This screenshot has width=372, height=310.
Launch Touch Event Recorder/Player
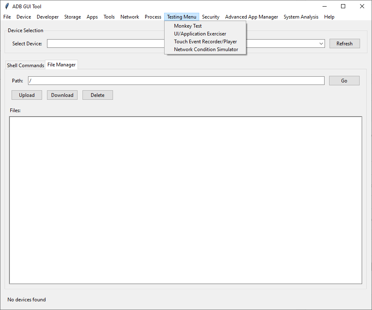pyautogui.click(x=205, y=41)
